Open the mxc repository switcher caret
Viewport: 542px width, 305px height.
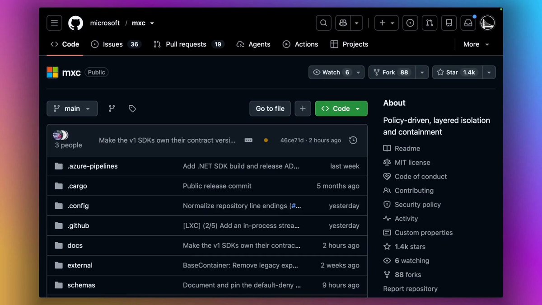[x=152, y=23]
